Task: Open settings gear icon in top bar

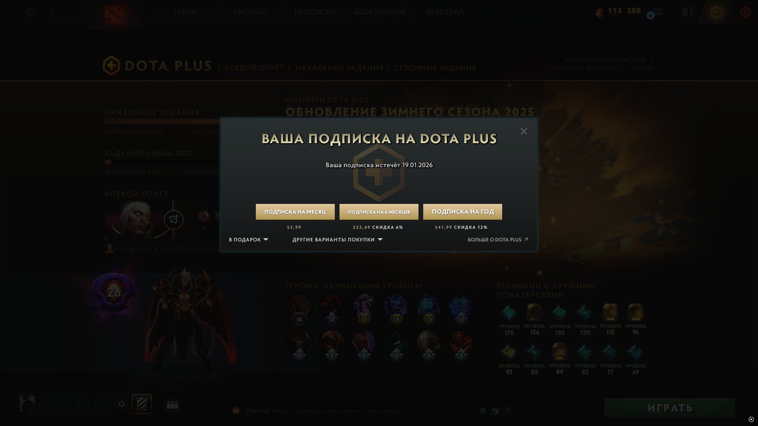Action: point(30,12)
